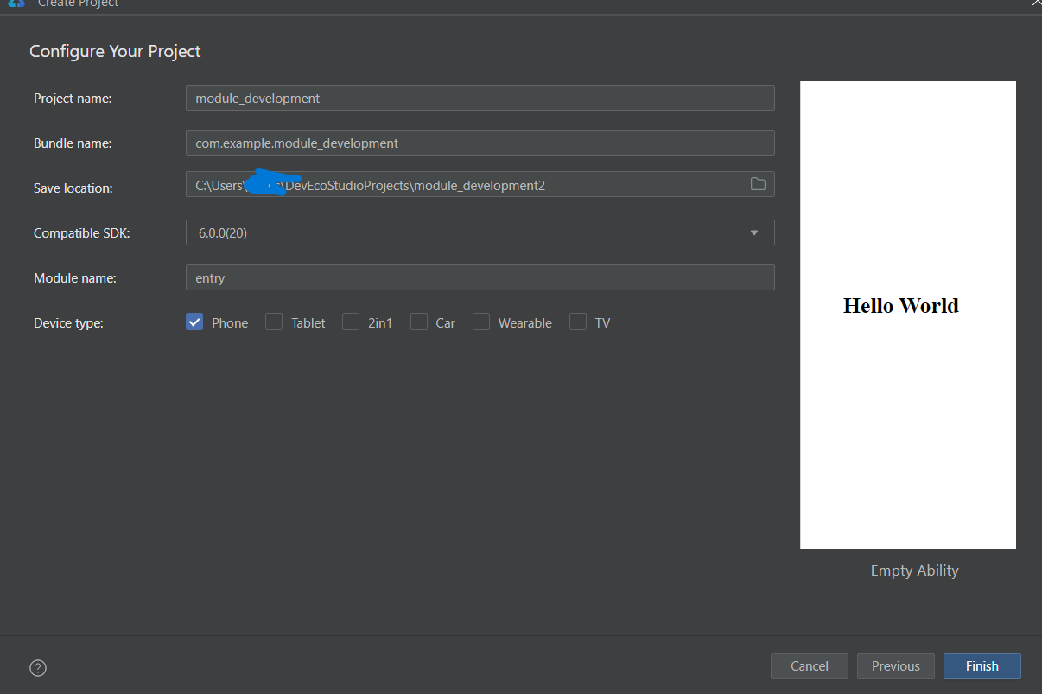Click into the Bundle name field
Image resolution: width=1042 pixels, height=694 pixels.
pyautogui.click(x=480, y=143)
